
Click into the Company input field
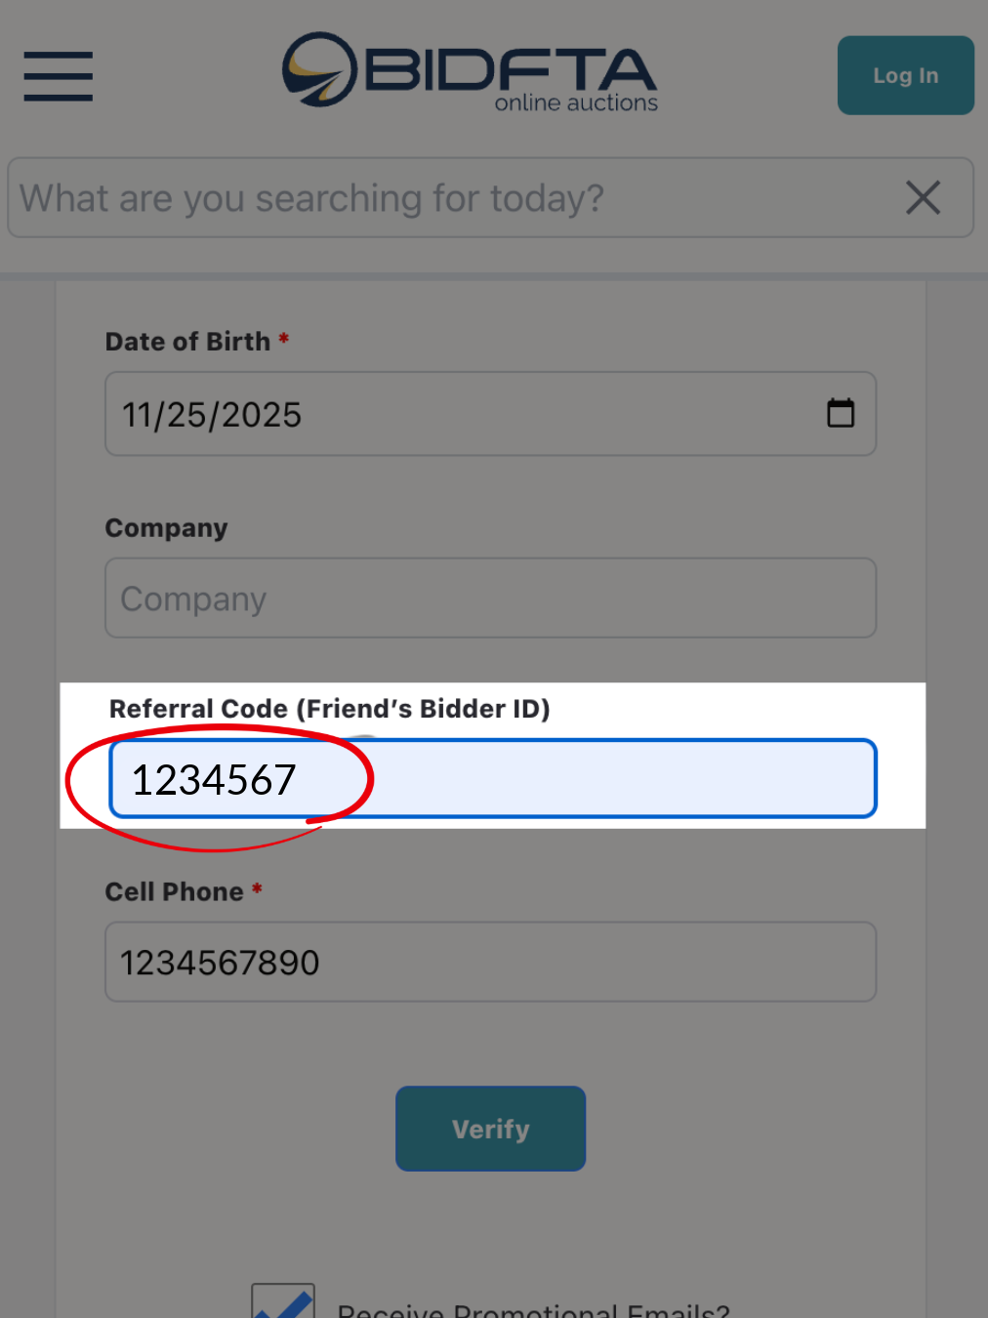coord(490,598)
